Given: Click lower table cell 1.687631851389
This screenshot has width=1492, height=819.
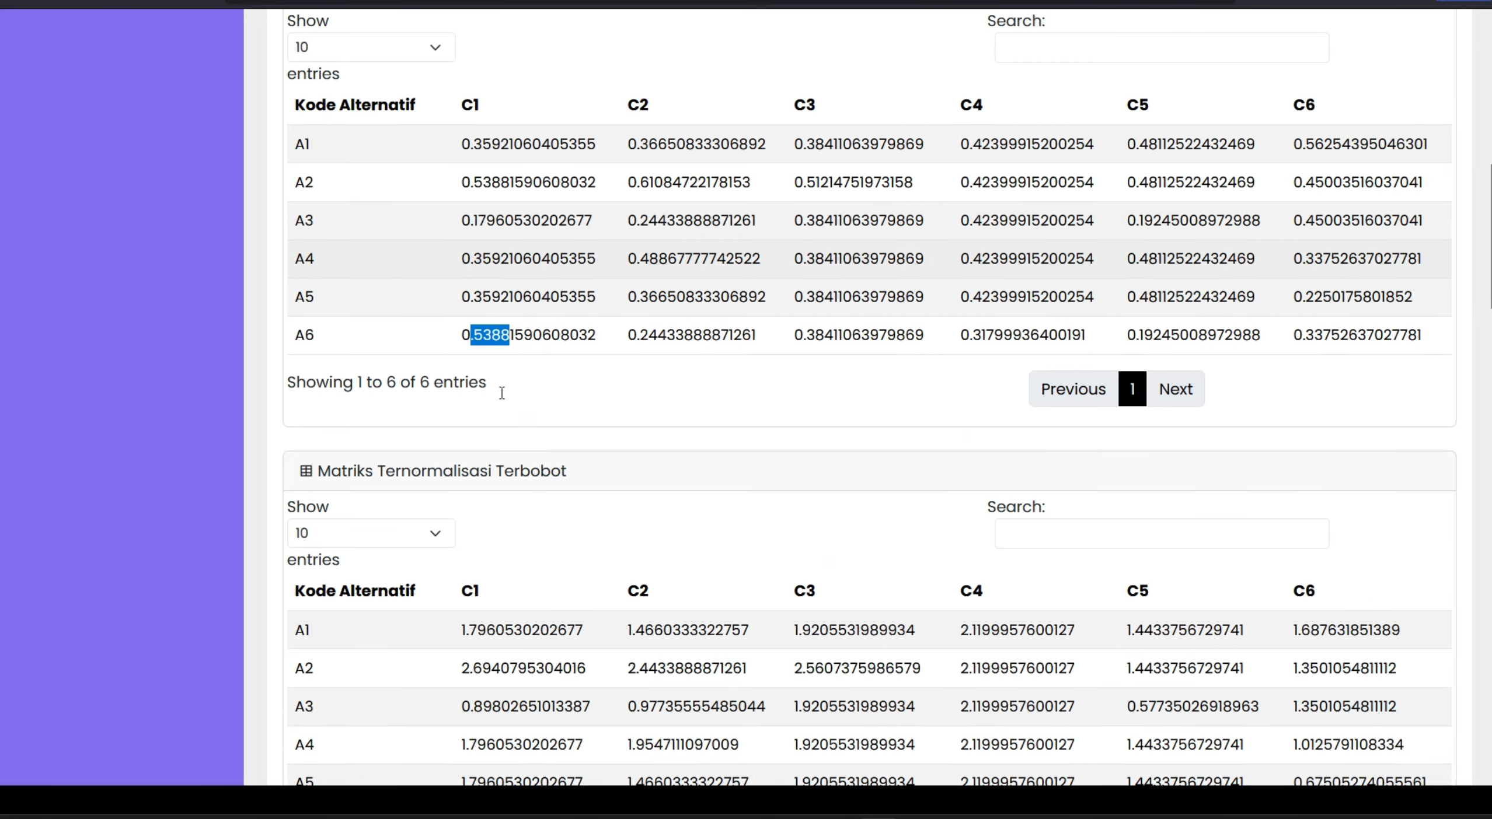Looking at the screenshot, I should point(1346,630).
